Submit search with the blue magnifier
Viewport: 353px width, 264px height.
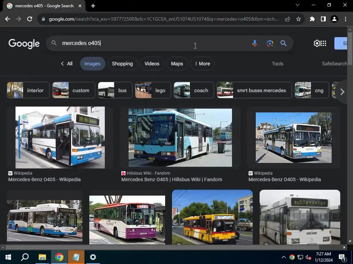[283, 43]
